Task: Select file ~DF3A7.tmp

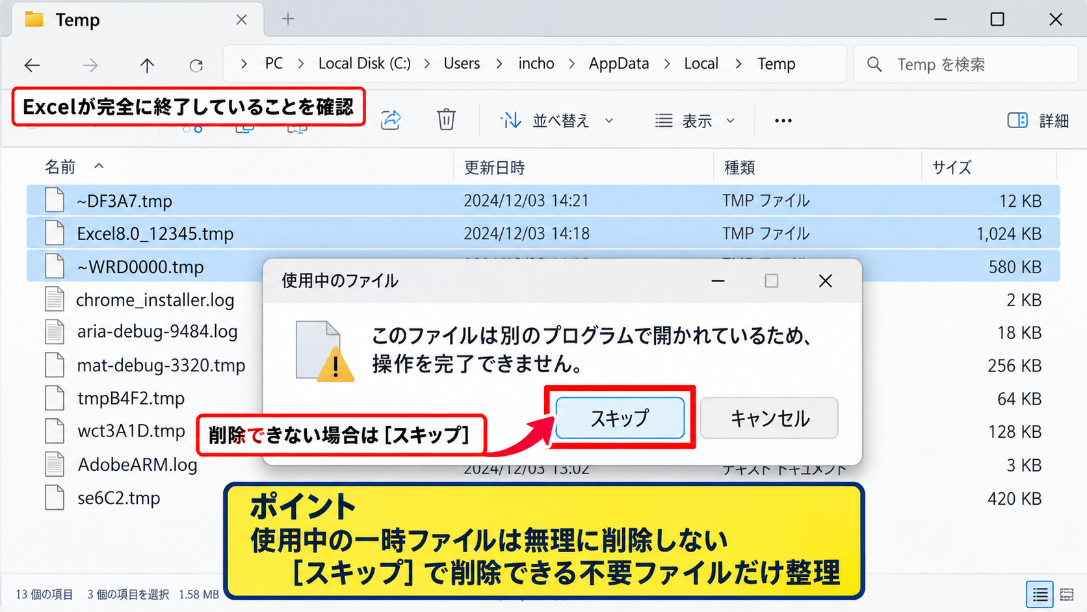Action: click(x=543, y=200)
